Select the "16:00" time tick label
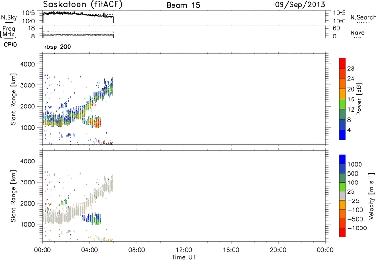Image resolution: width=376 pixels, height=260 pixels. [231, 250]
